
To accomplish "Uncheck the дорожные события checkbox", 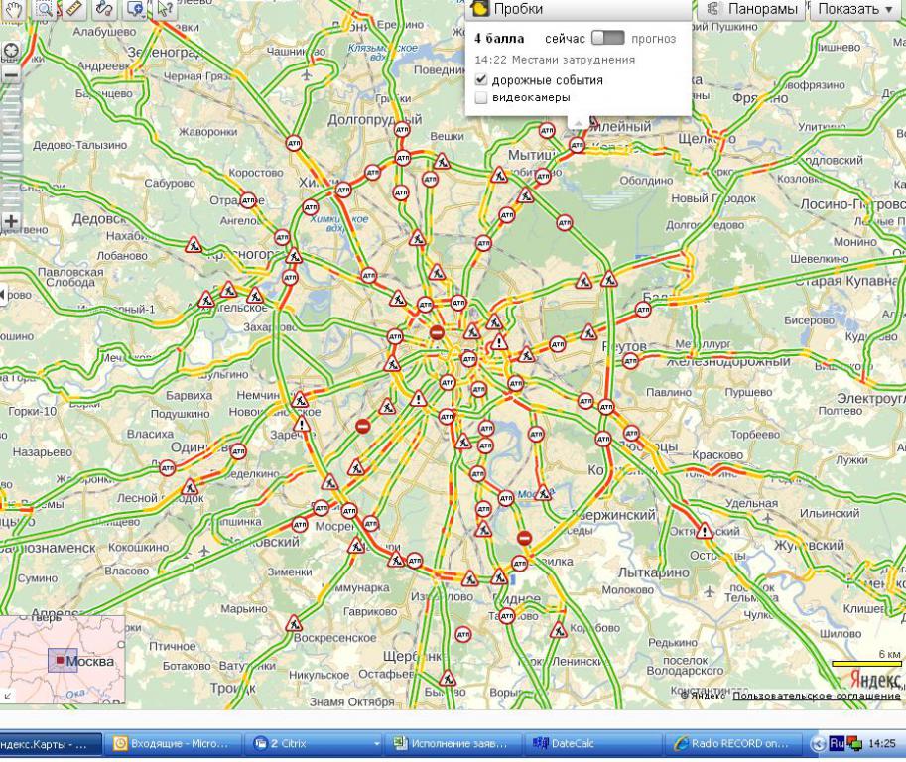I will [x=481, y=79].
